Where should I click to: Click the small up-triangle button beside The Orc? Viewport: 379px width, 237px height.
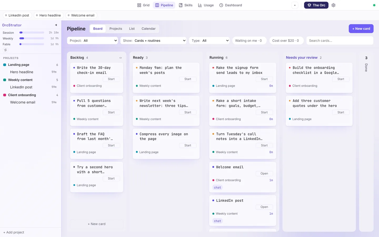click(295, 5)
